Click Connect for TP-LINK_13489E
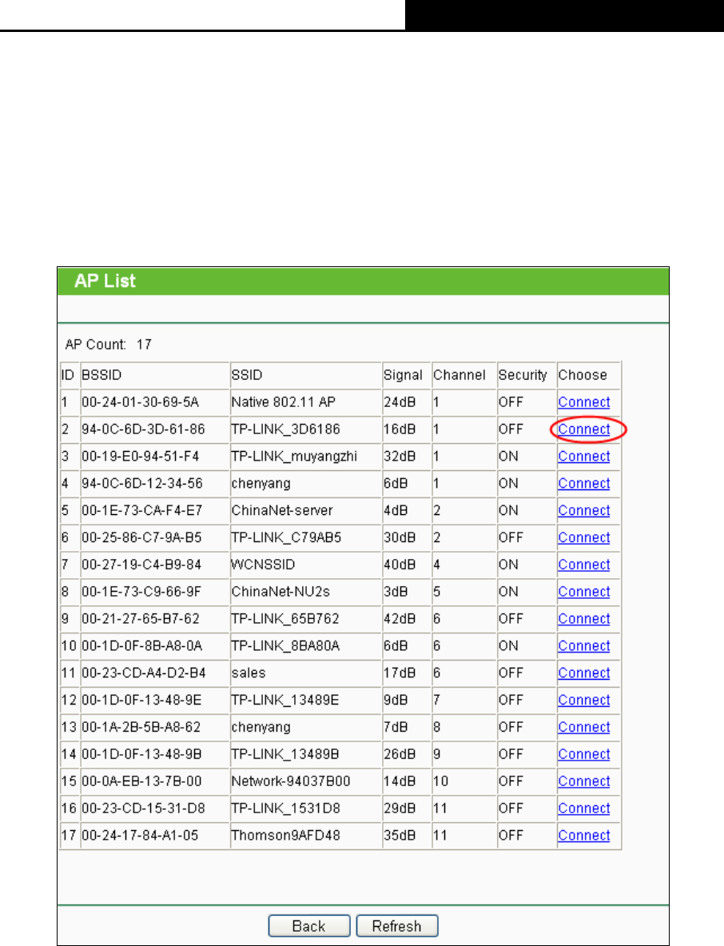Viewport: 724px width, 946px height. pos(583,701)
